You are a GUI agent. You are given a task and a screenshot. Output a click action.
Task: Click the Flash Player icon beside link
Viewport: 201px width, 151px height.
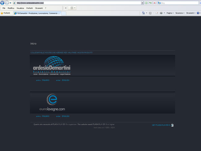[172, 125]
